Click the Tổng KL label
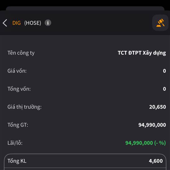Image resolution: width=170 pixels, height=170 pixels. [17, 161]
